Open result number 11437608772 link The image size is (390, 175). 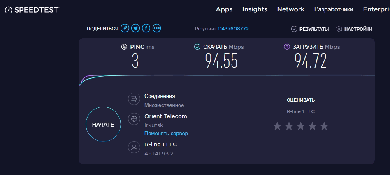click(x=233, y=29)
